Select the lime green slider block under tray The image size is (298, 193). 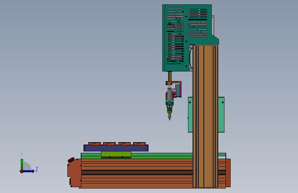tap(116, 155)
